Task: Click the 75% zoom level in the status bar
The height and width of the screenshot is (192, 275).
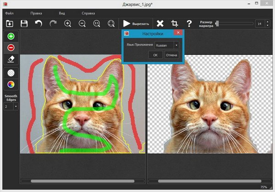Action: pyautogui.click(x=264, y=187)
